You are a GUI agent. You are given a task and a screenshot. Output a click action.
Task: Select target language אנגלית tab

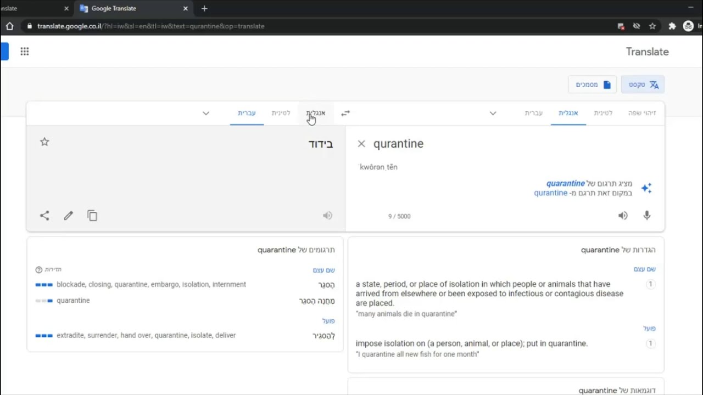[x=316, y=113]
